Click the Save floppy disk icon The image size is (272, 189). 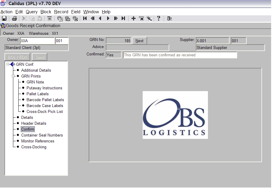click(x=4, y=18)
